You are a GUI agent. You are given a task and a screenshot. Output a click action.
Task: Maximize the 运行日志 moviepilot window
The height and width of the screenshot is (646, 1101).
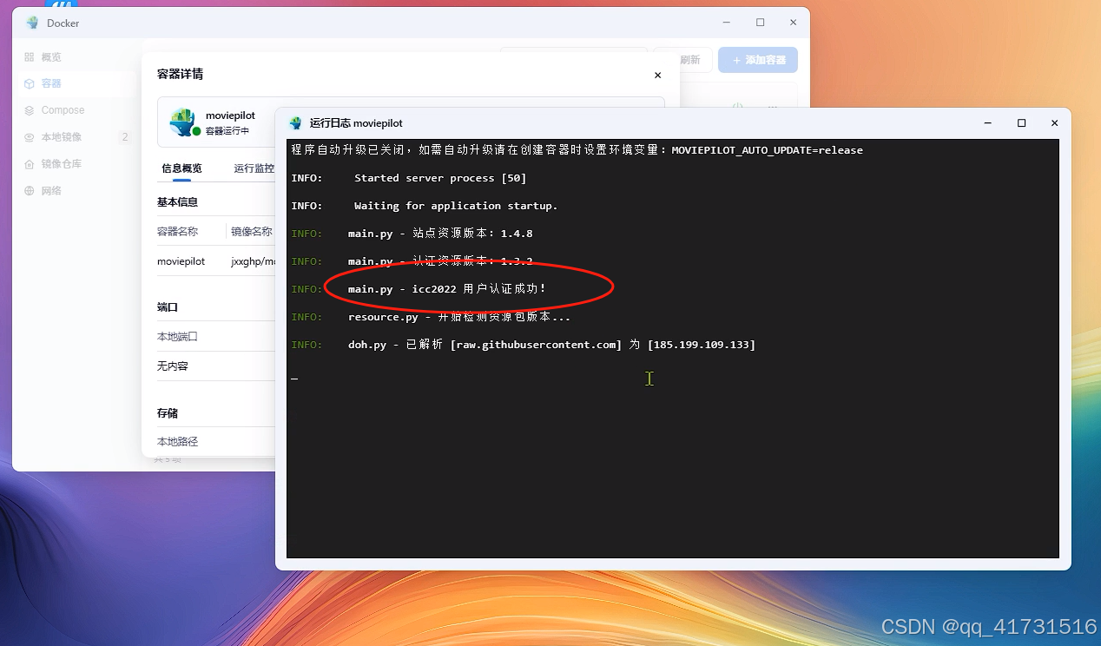click(x=1021, y=123)
